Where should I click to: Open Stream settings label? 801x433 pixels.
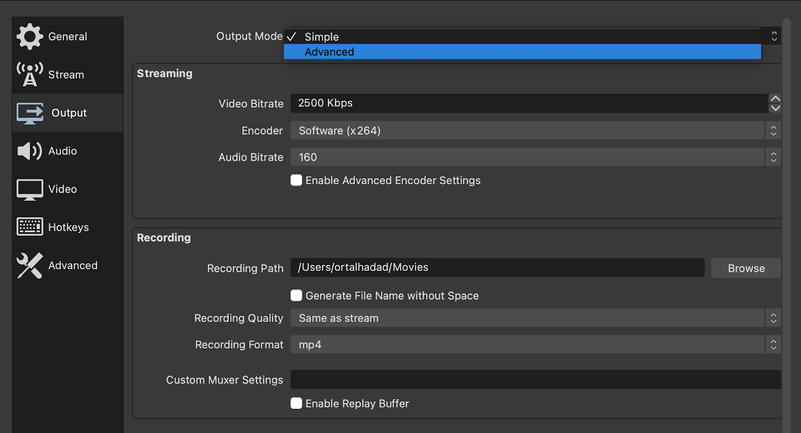(66, 75)
